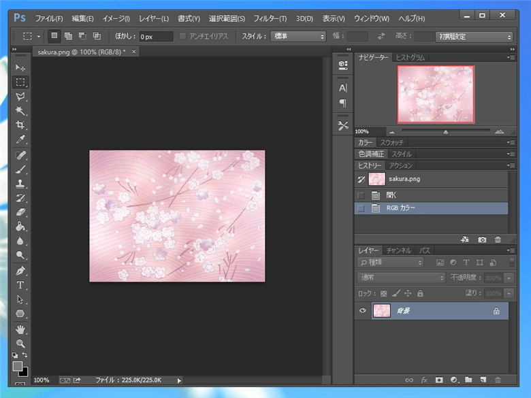
Task: Open the フィルター(T) menu
Action: click(x=270, y=18)
